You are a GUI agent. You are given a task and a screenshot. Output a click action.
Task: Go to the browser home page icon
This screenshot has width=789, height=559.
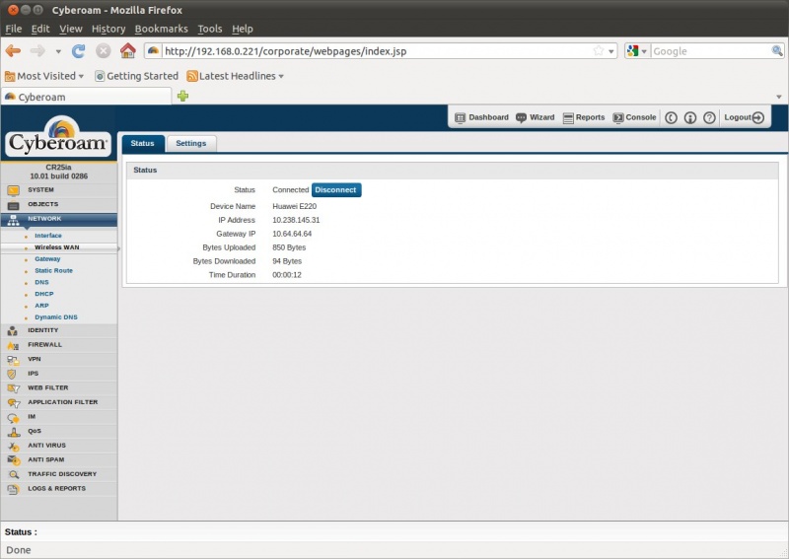pyautogui.click(x=127, y=51)
